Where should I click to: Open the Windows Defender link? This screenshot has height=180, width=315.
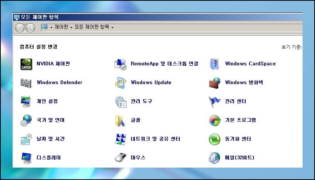(60, 82)
